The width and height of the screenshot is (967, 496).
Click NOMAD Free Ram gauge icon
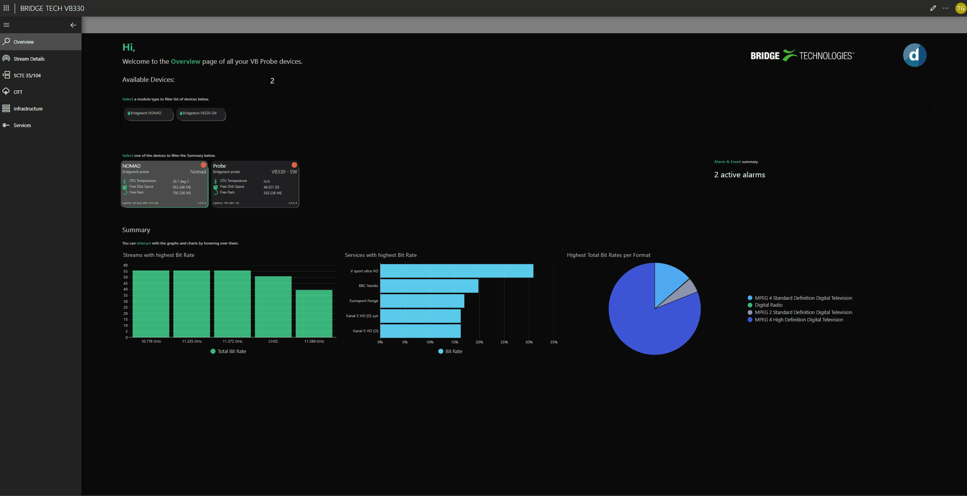coord(125,192)
